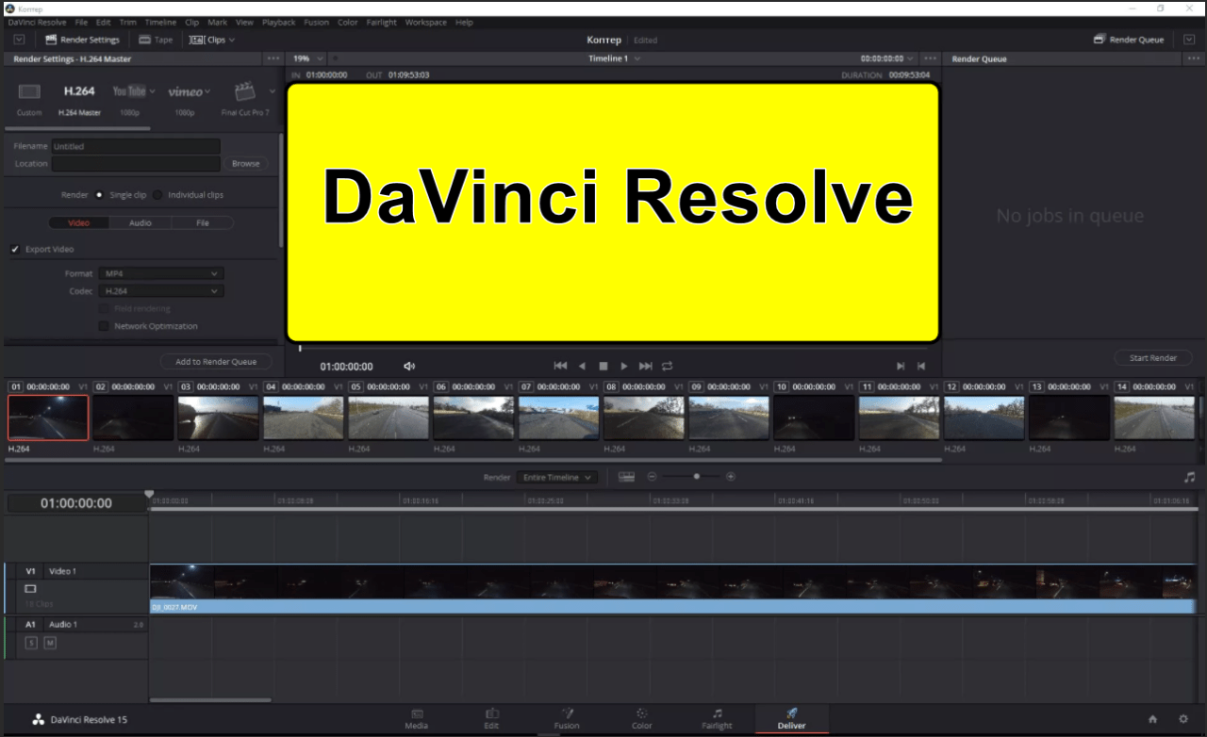Expand the Codec H.264 dropdown
The image size is (1207, 737).
[161, 291]
